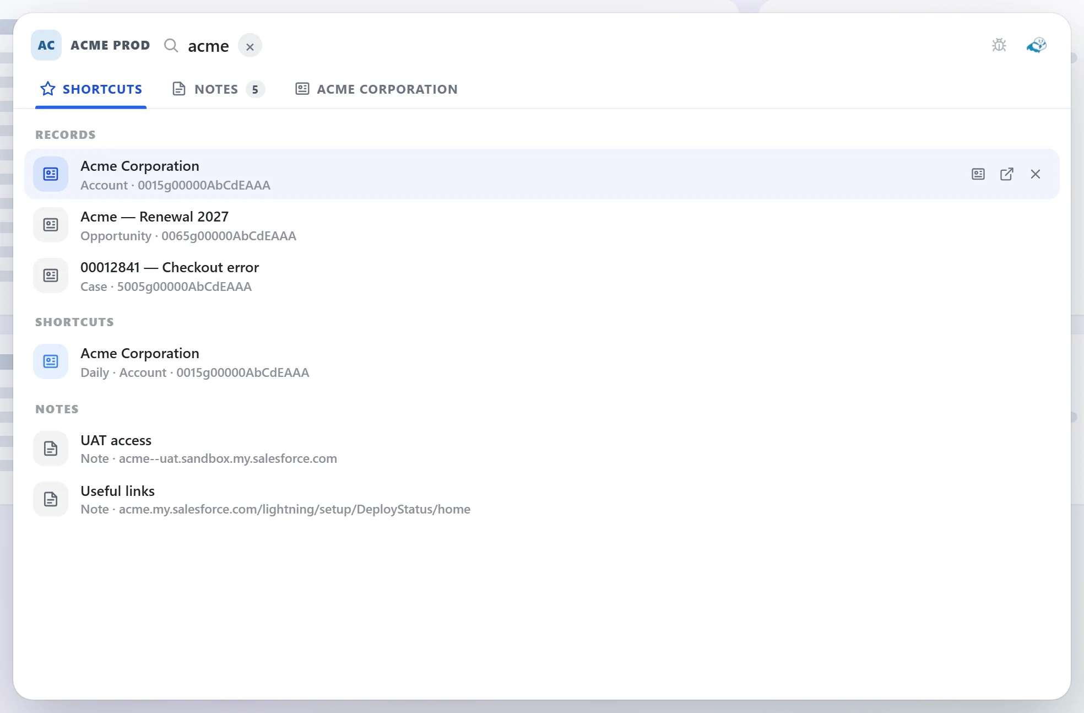Viewport: 1084px width, 713px height.
Task: Click the UAT access note icon
Action: [x=51, y=449]
